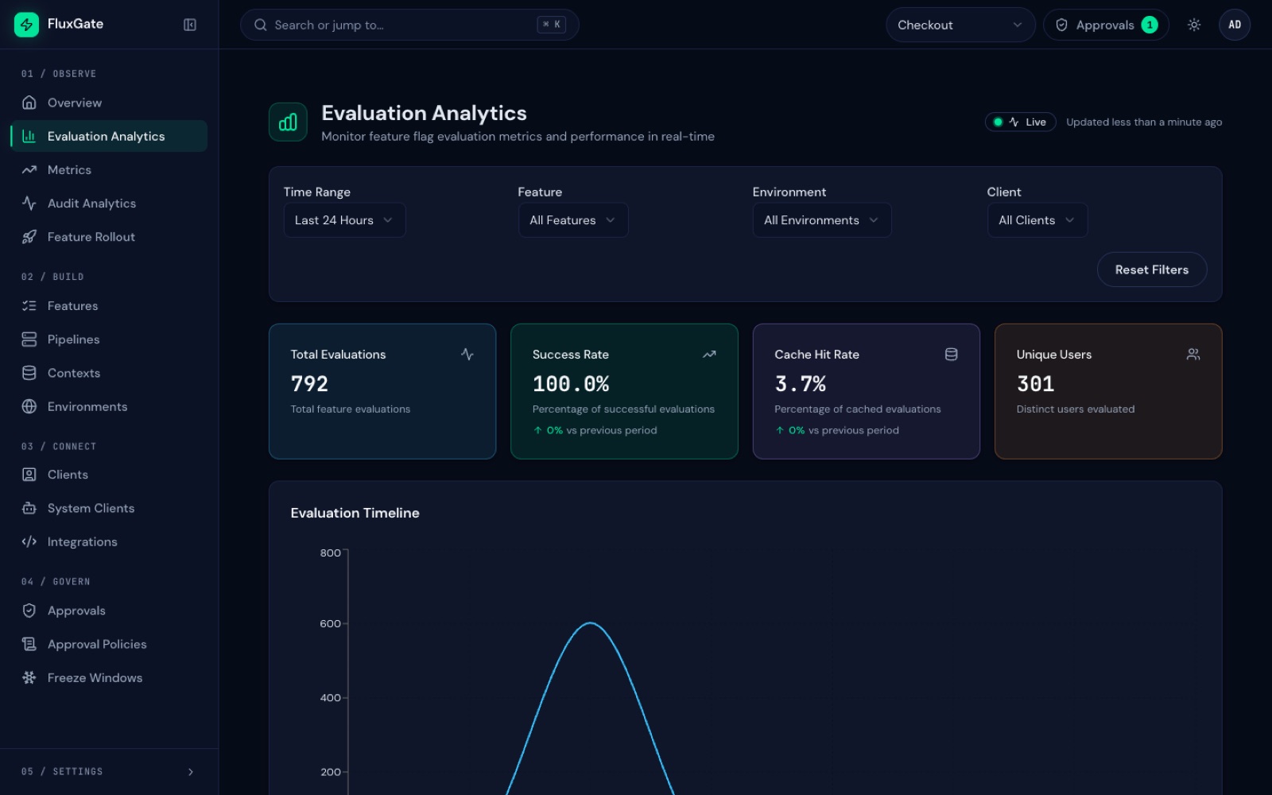Screen dimensions: 1272x795
Task: Click the 301 unique users value
Action: point(1036,384)
